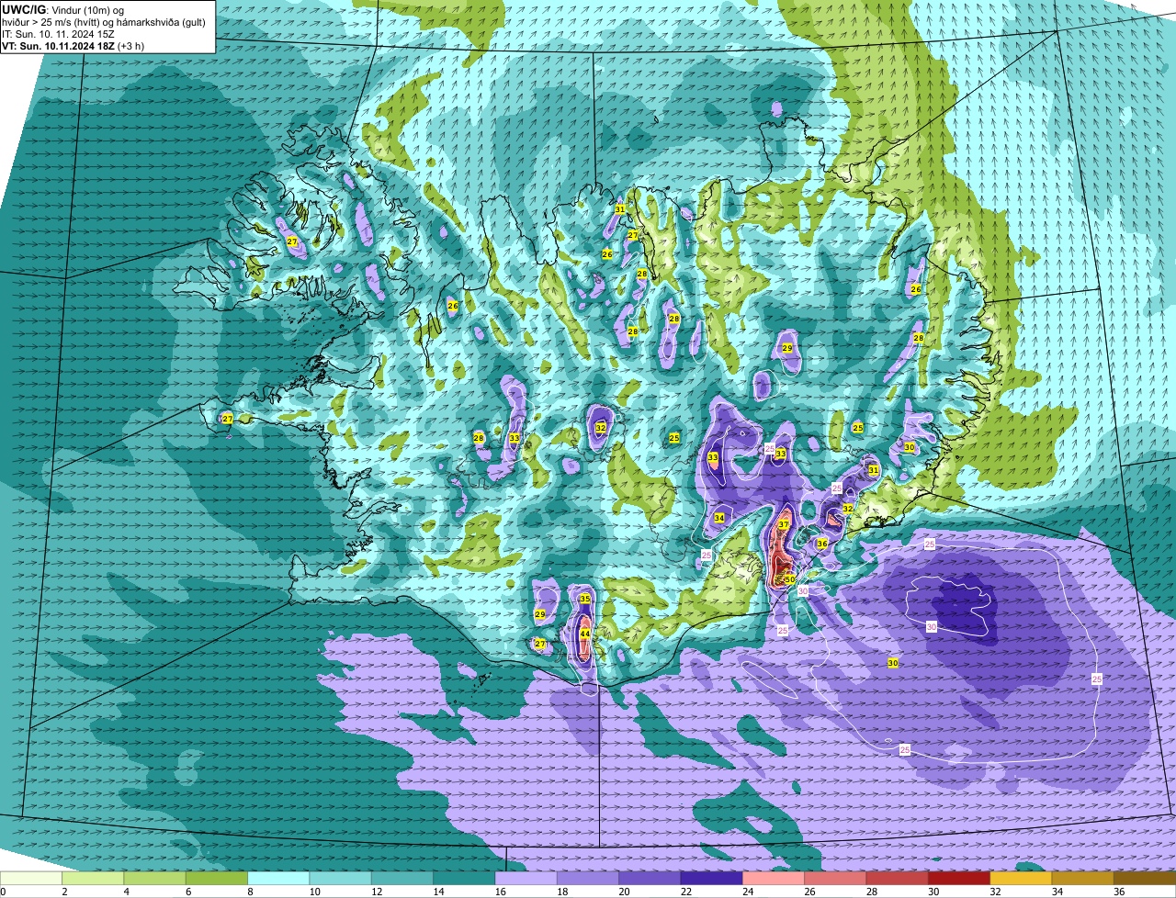Pick the 32–34 yellow scale swatch
The width and height of the screenshot is (1176, 898).
pos(1021,879)
